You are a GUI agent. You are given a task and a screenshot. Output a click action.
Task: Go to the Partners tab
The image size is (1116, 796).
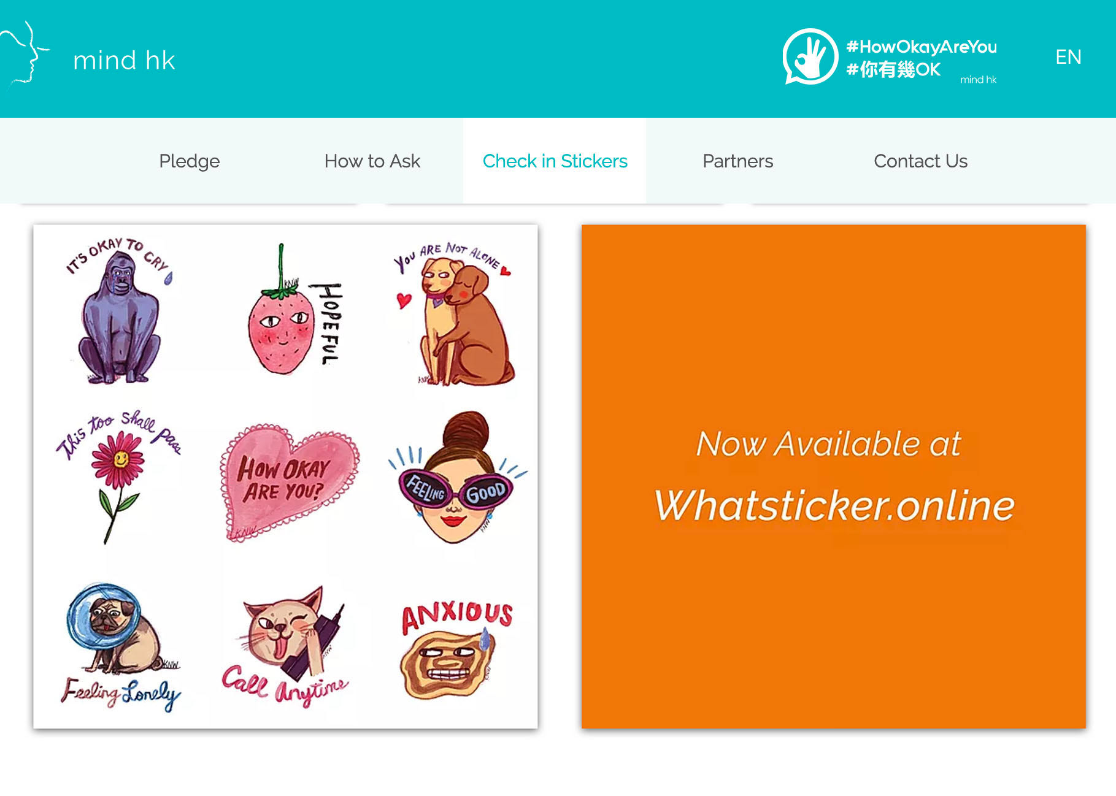pyautogui.click(x=737, y=161)
